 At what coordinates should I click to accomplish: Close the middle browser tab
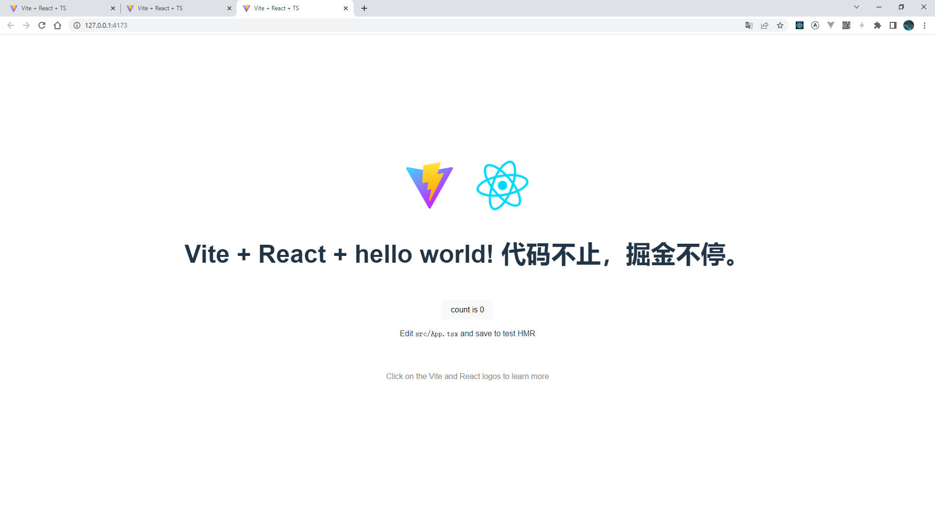(229, 8)
